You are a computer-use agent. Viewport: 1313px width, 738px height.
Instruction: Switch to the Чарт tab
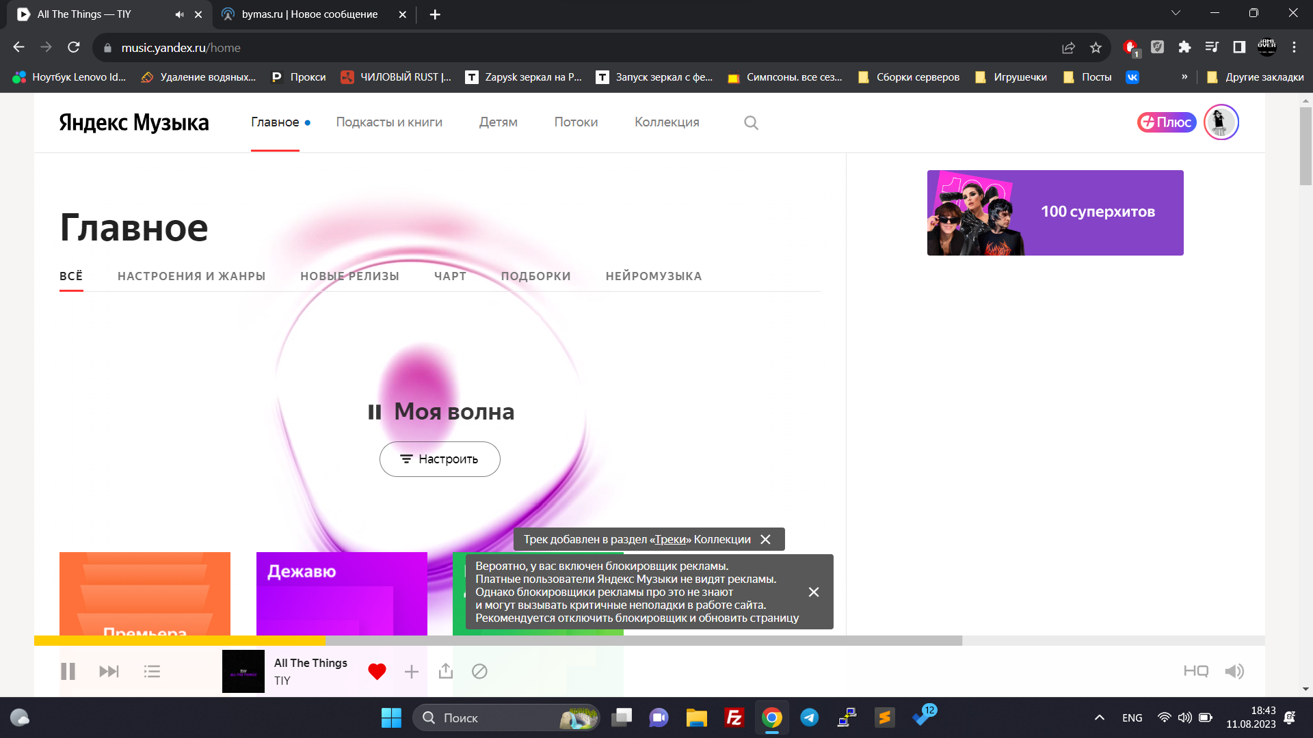click(450, 276)
